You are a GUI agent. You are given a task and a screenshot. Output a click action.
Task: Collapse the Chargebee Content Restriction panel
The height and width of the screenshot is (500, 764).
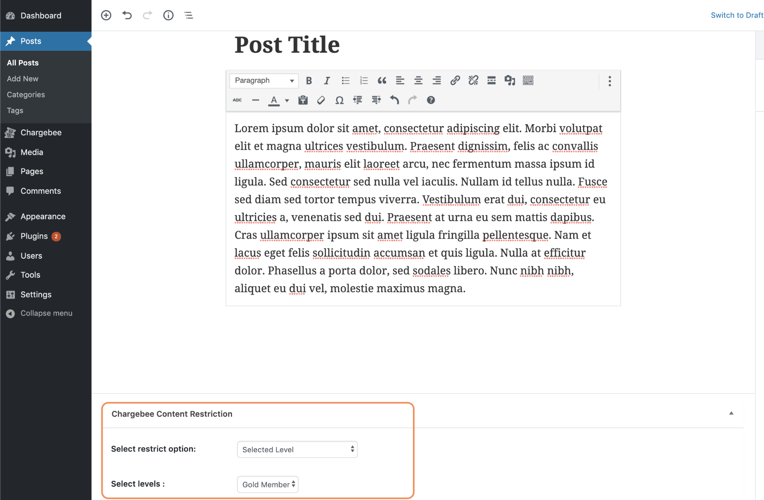click(x=731, y=413)
